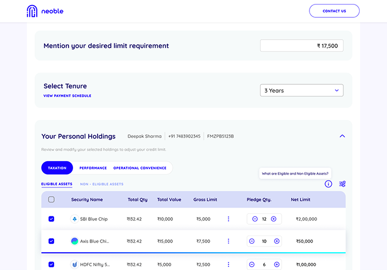387x270 pixels.
Task: Open Axis Blue Chip row options menu
Action: 228,241
